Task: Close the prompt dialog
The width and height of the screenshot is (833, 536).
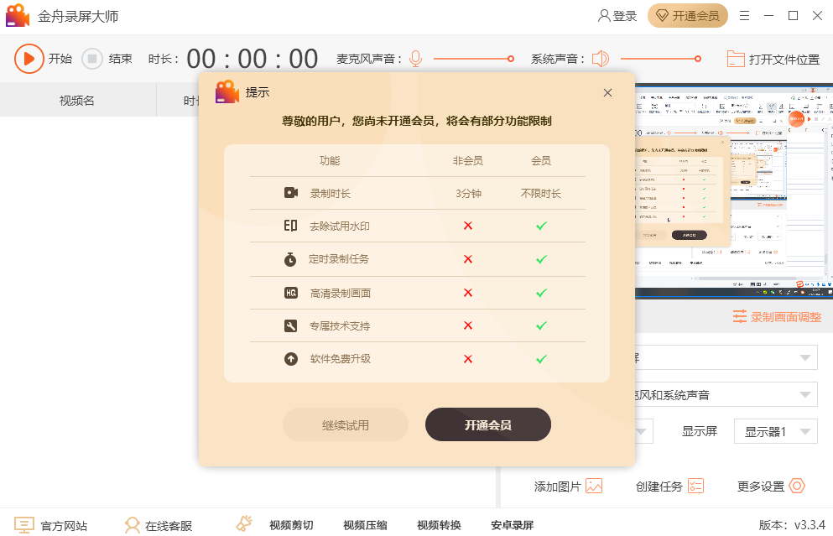Action: tap(607, 93)
